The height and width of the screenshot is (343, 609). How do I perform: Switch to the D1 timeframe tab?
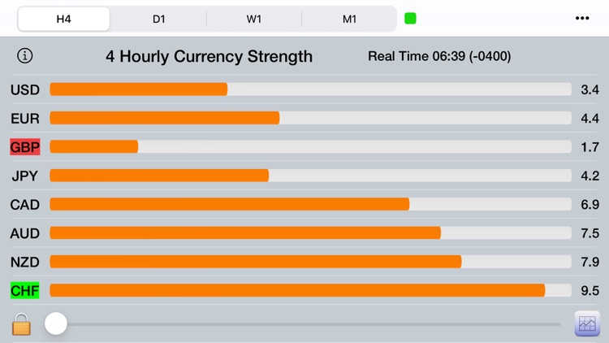pyautogui.click(x=158, y=19)
